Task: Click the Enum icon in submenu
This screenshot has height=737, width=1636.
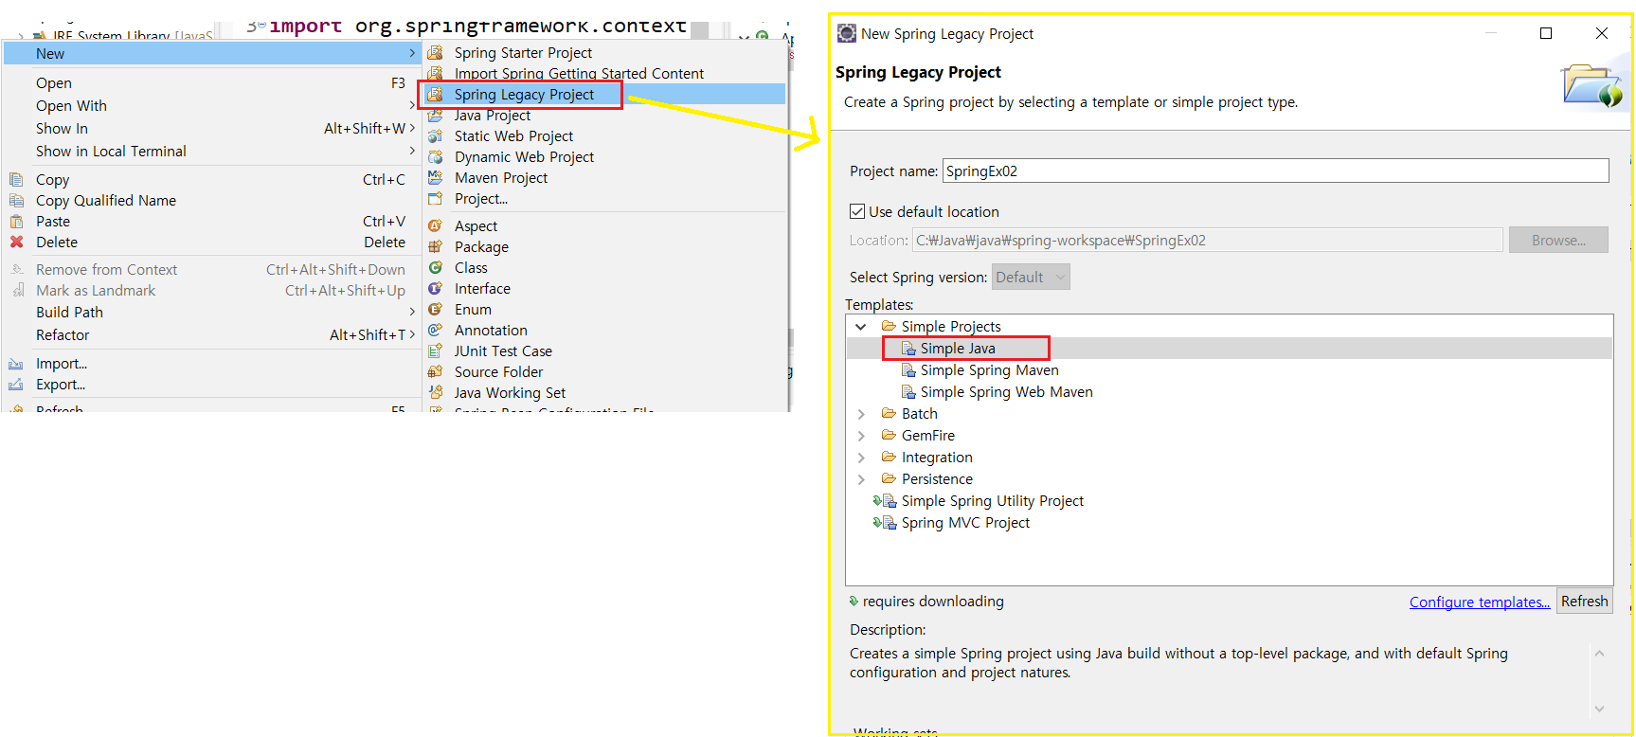Action: [x=435, y=309]
